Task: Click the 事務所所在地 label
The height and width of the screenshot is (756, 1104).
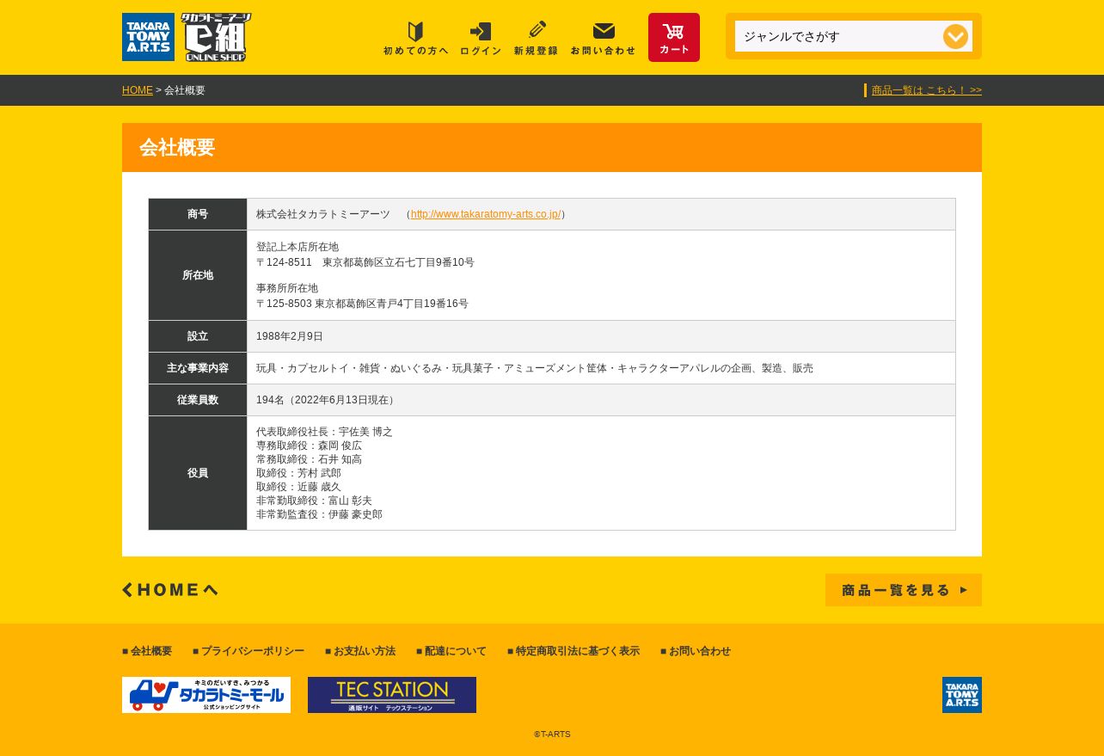Action: (x=287, y=288)
